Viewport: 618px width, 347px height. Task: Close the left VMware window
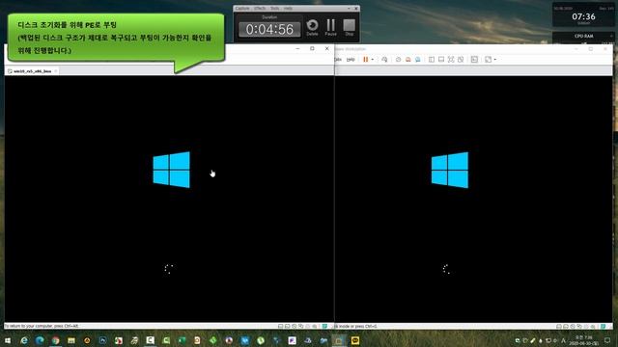tap(326, 49)
